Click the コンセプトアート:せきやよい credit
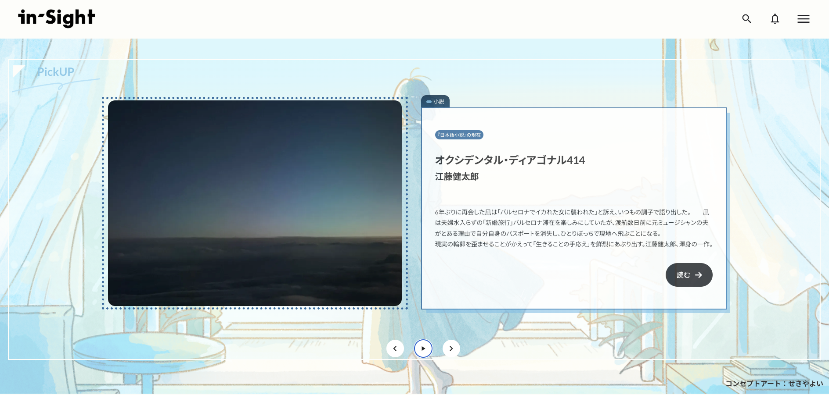Viewport: 829px width, 395px height. (x=774, y=384)
